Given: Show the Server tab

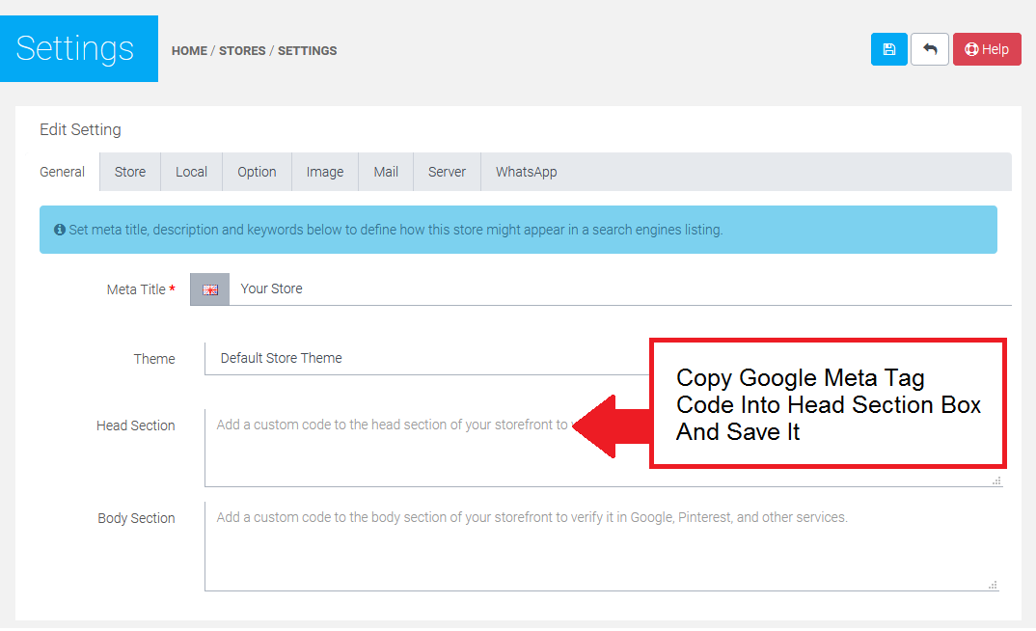Looking at the screenshot, I should point(447,172).
